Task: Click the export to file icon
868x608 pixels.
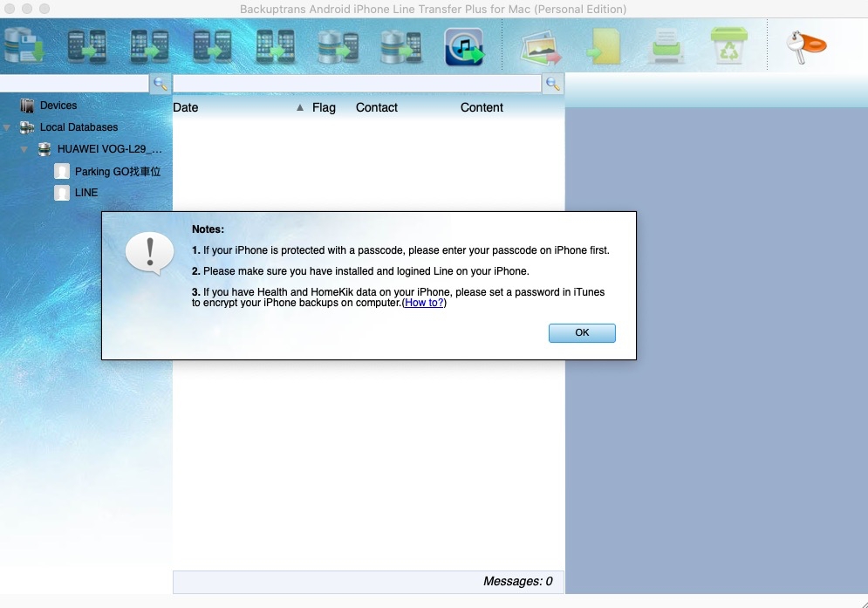Action: [604, 46]
